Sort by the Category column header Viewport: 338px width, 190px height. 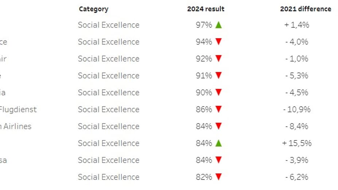coord(93,9)
